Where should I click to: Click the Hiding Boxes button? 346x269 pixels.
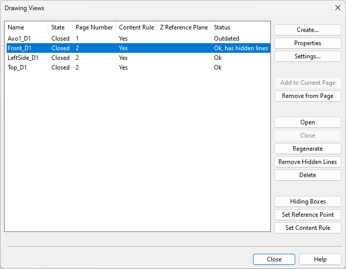pyautogui.click(x=307, y=201)
